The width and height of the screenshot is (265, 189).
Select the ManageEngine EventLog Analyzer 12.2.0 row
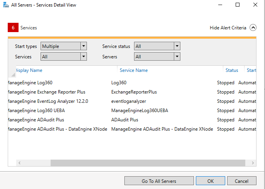click(x=132, y=101)
